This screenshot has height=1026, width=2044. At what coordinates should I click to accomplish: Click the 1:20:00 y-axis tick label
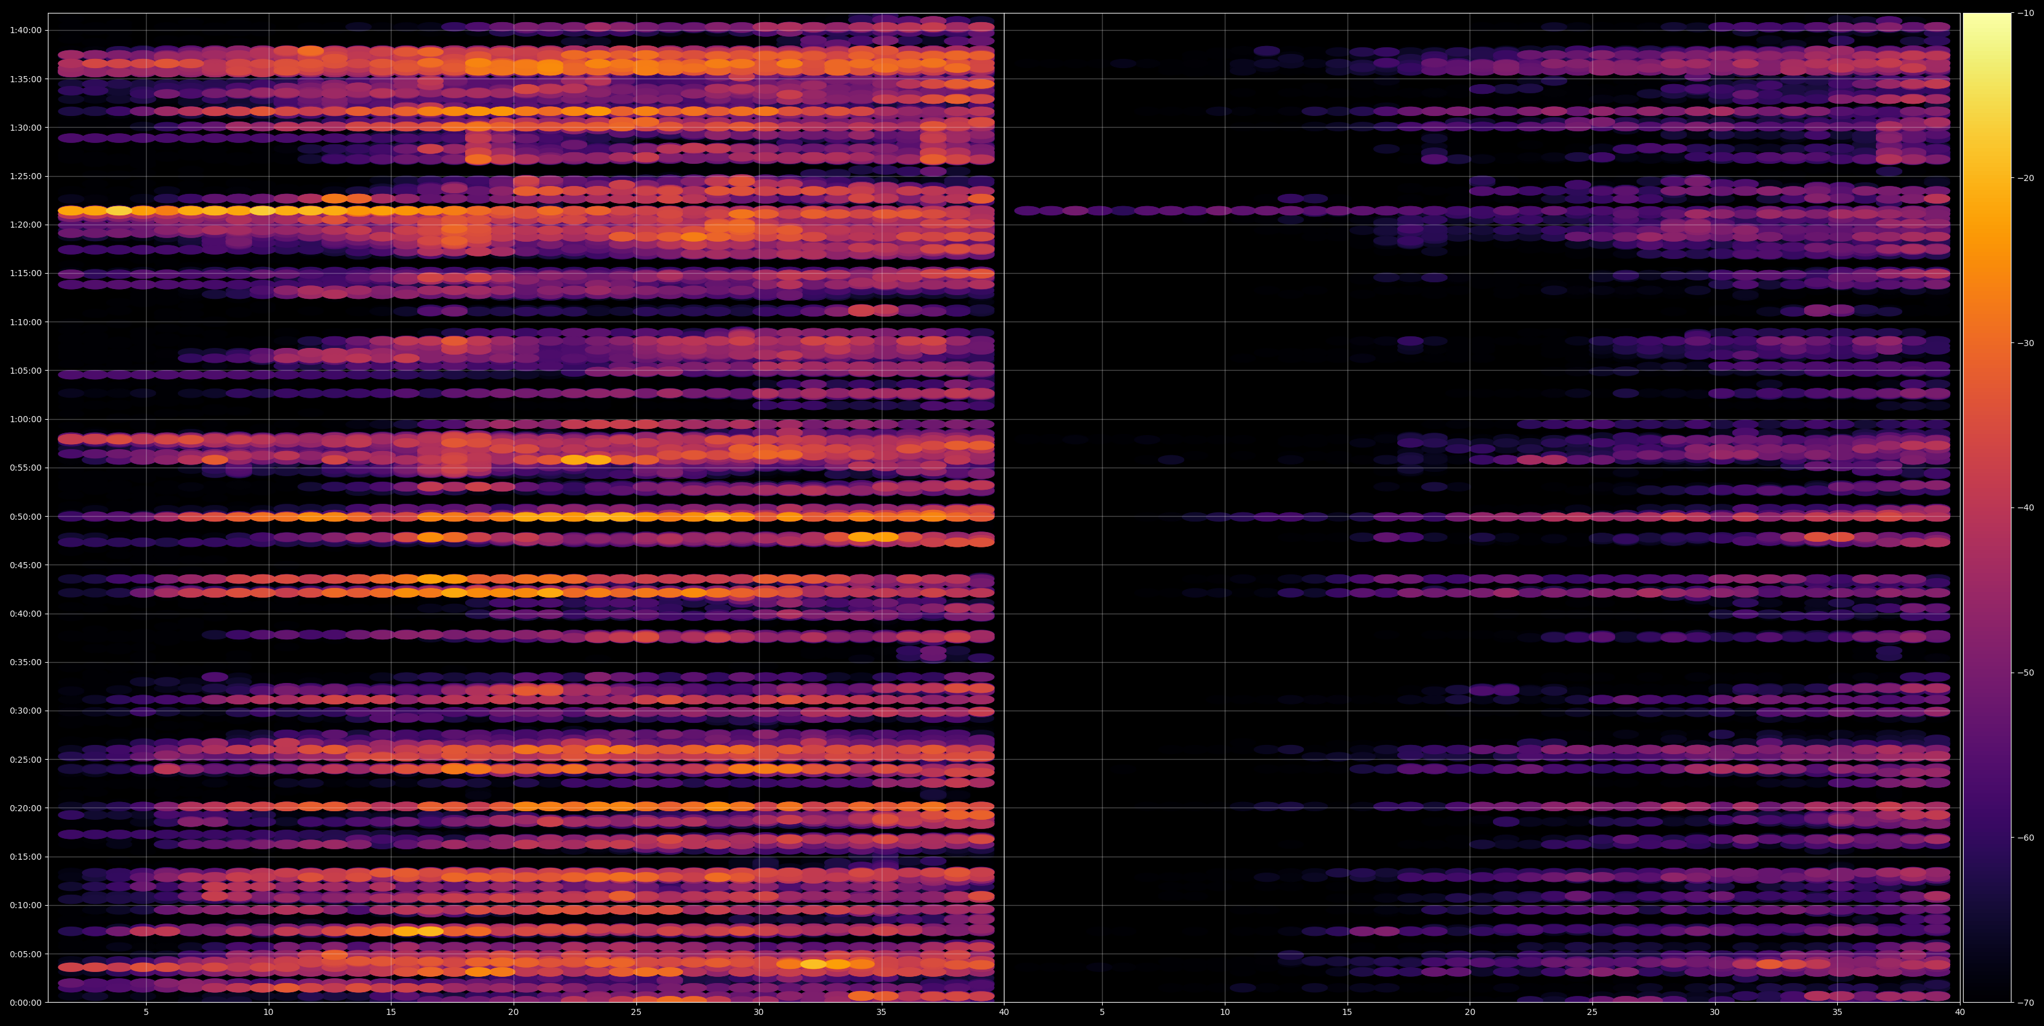click(25, 225)
